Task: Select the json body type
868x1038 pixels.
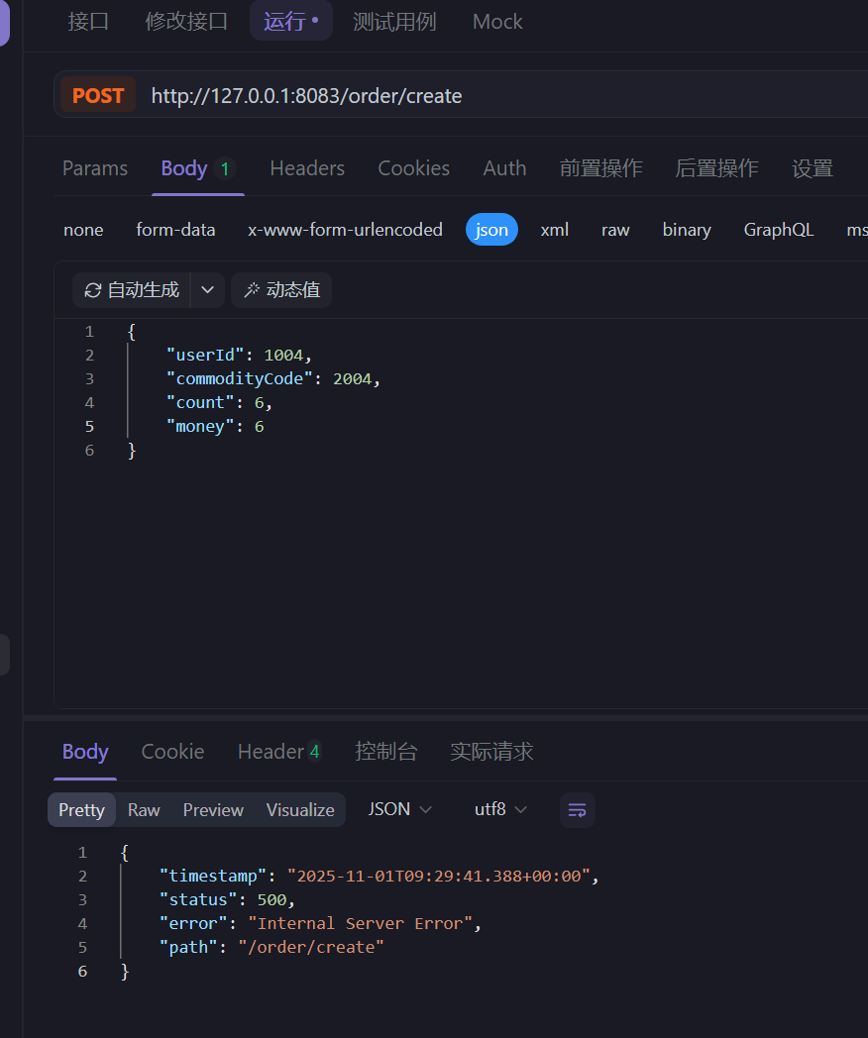Action: pyautogui.click(x=491, y=230)
